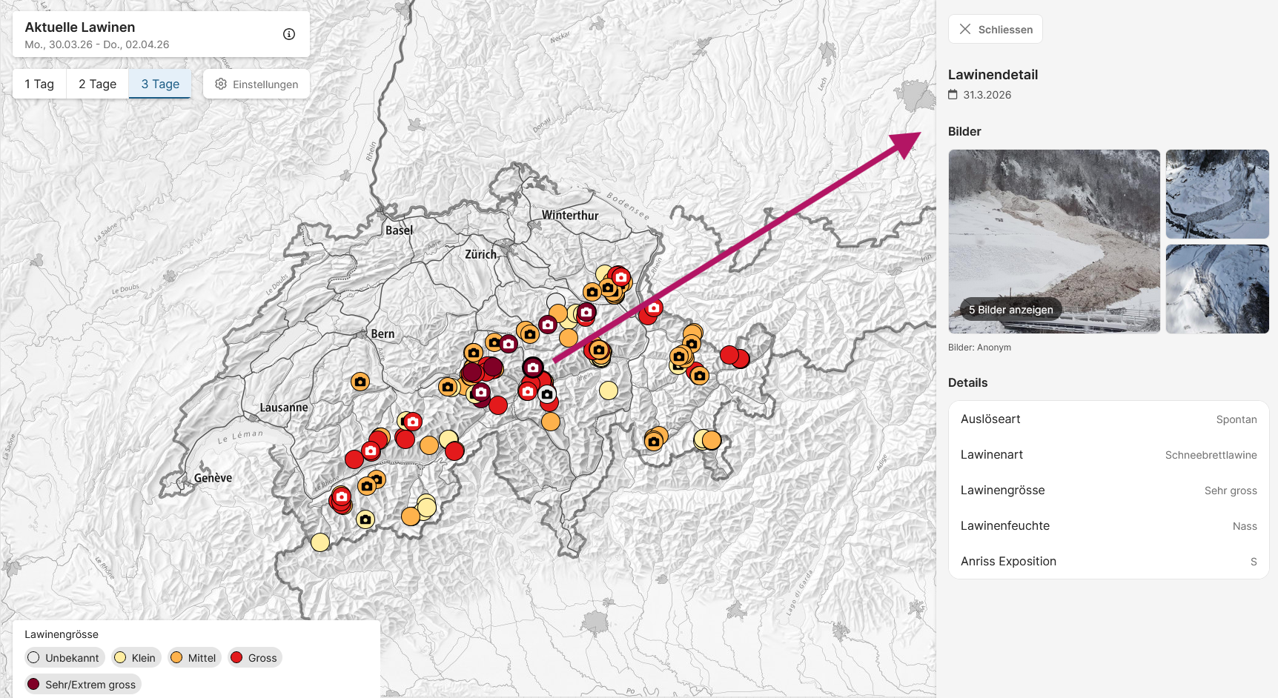Select the 3 Tage tab
Viewport: 1278px width, 698px height.
(x=160, y=84)
